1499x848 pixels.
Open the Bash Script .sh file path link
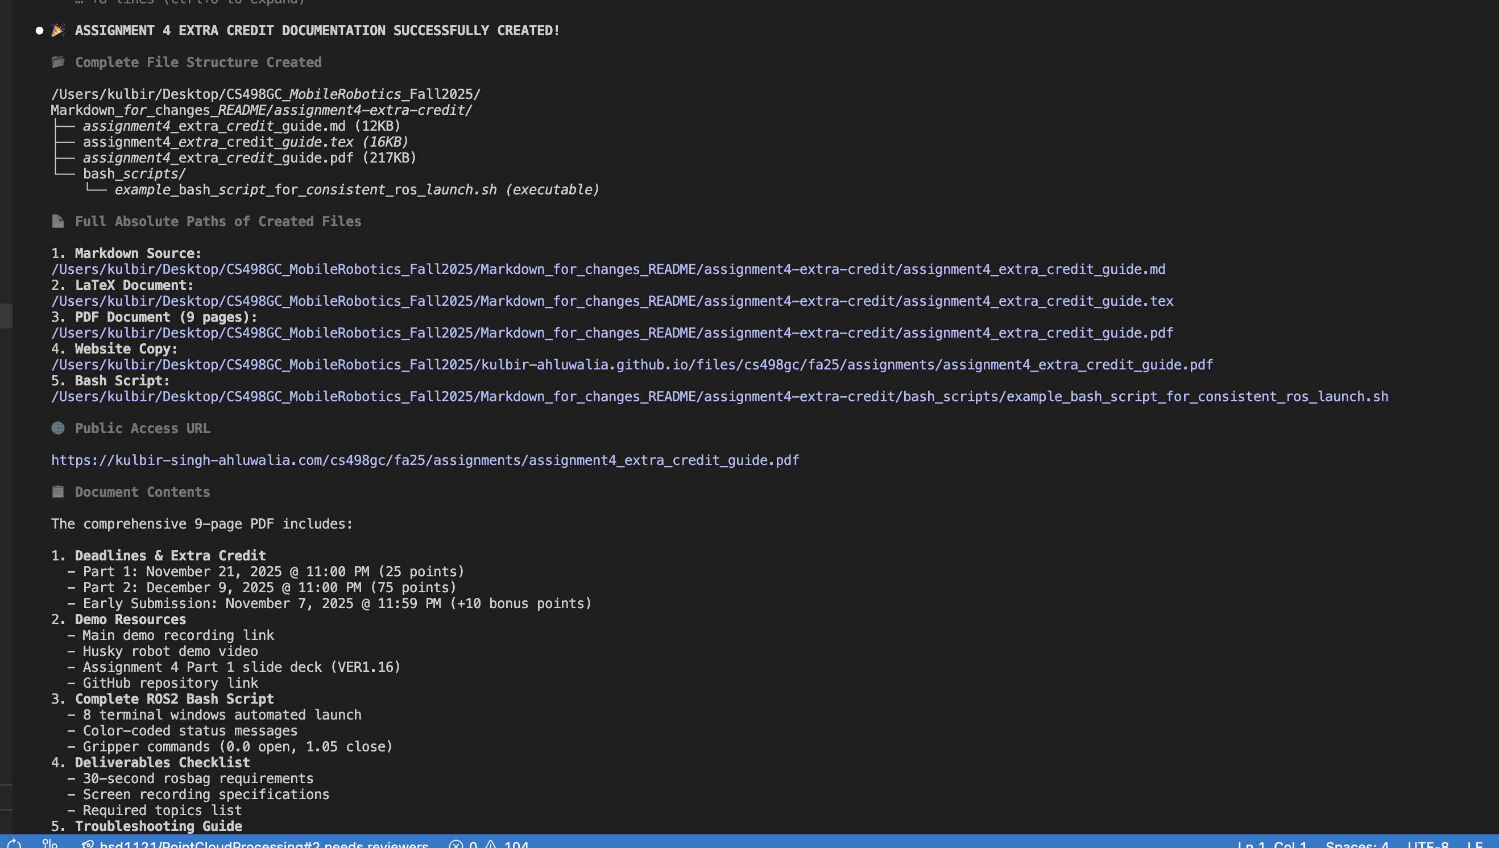click(719, 397)
